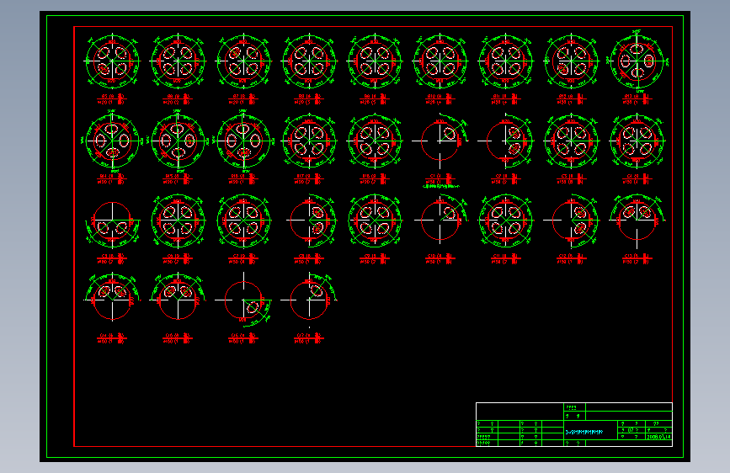Image resolution: width=730 pixels, height=473 pixels.
Task: Select the flange view labeled A13
Action: tap(637, 61)
